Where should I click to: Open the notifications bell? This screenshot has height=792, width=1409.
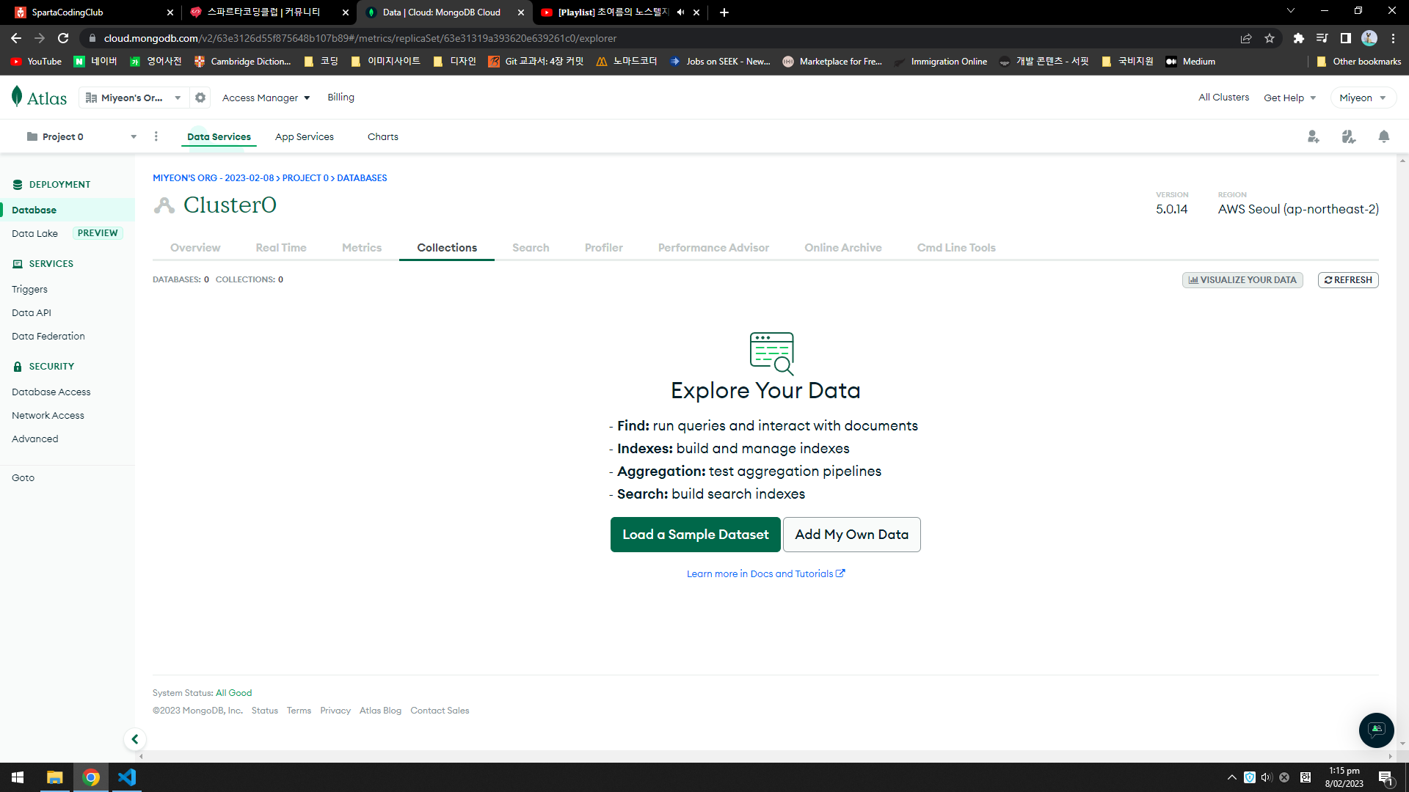coord(1383,136)
